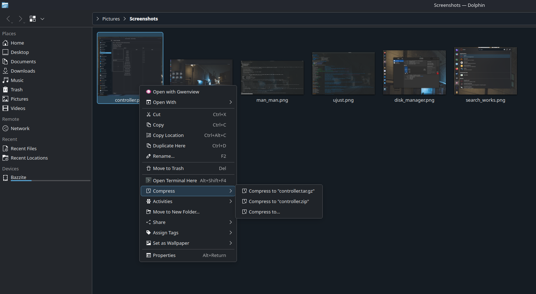Open Network under Remote section
Image resolution: width=536 pixels, height=294 pixels.
(x=20, y=128)
